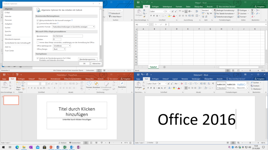Open Word font size 90 dropdown
Screen dimensions: 268x150
(166, 84)
